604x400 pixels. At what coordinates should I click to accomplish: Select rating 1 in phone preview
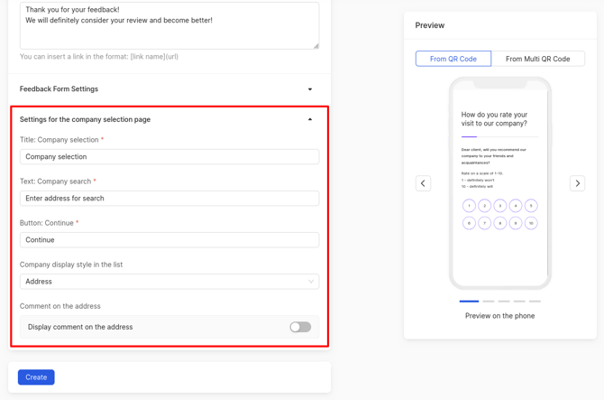point(469,206)
